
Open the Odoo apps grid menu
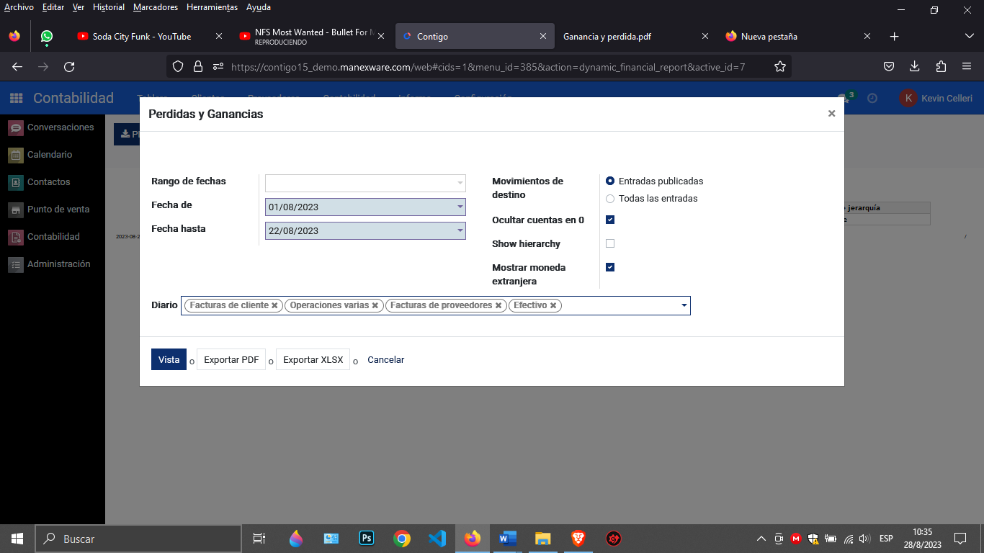(17, 98)
